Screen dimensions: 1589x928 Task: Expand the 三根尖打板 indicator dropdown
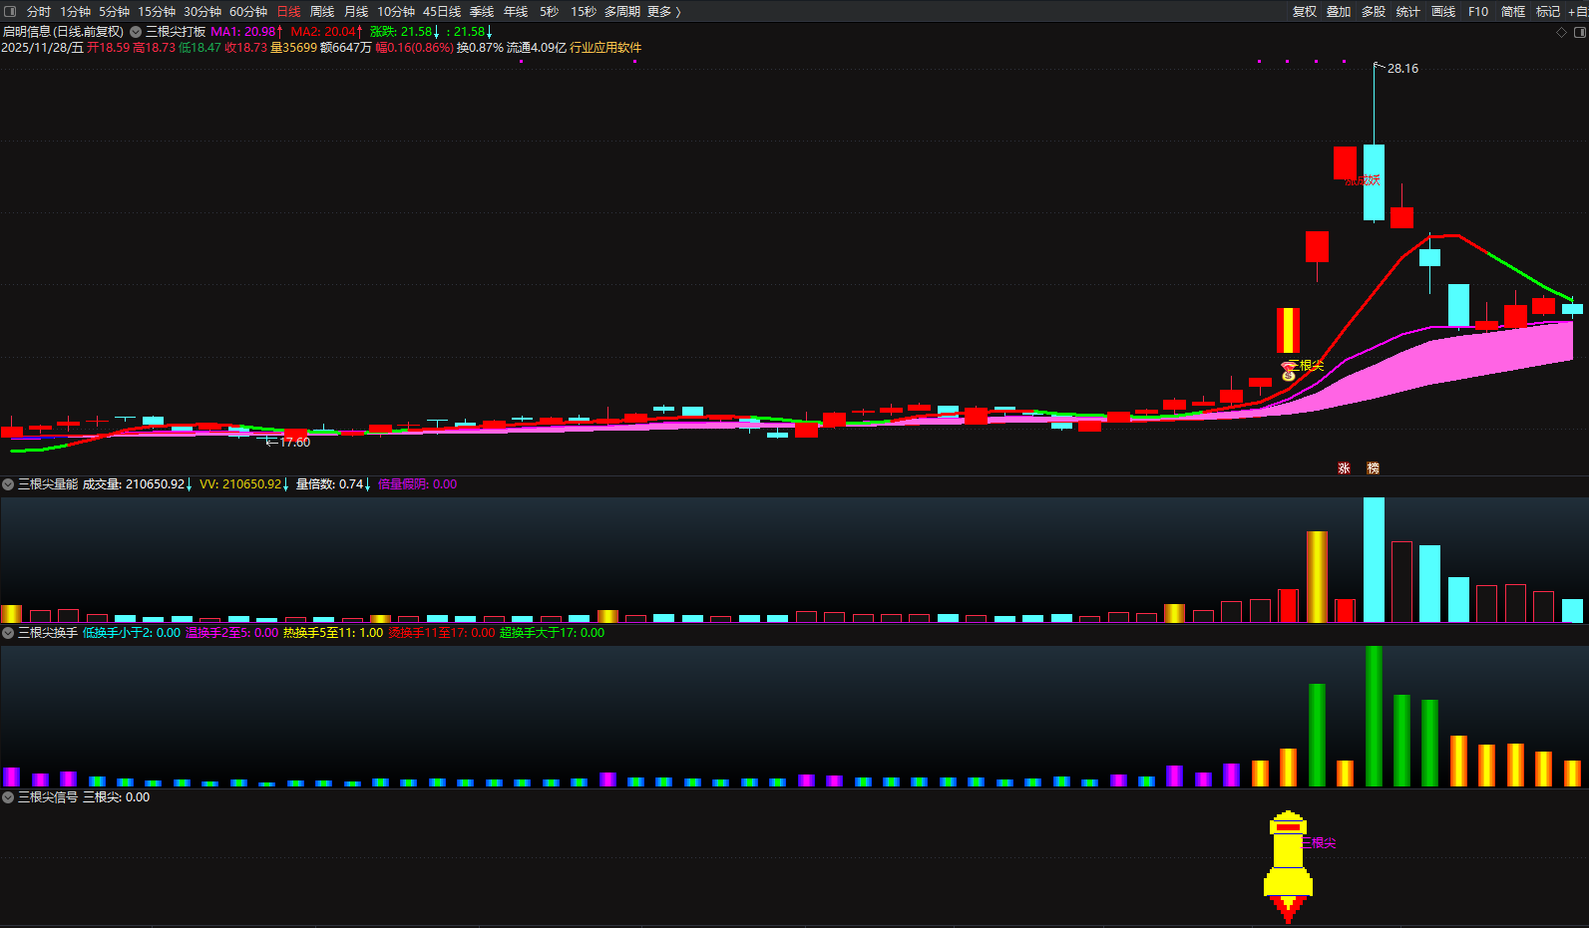(x=136, y=32)
